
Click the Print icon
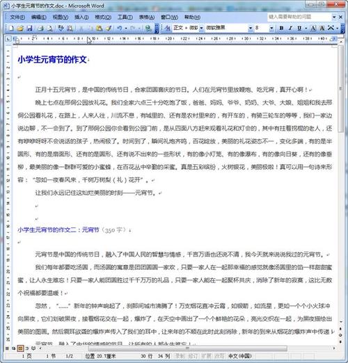[x=40, y=29]
